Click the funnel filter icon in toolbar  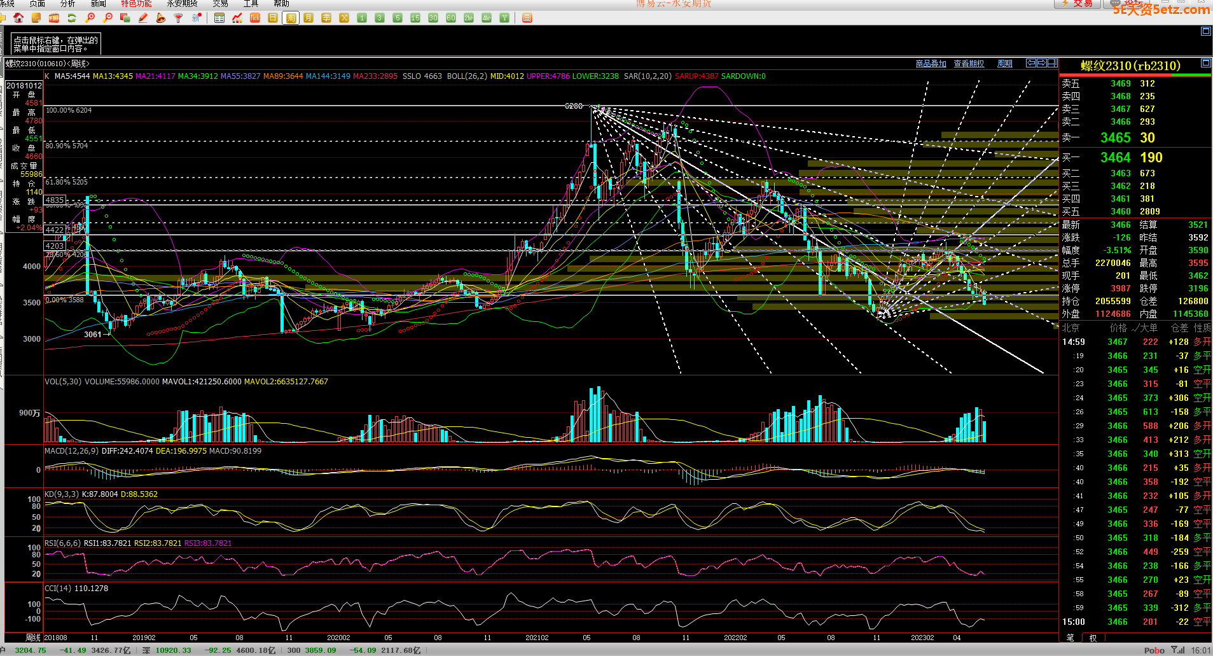pos(179,18)
